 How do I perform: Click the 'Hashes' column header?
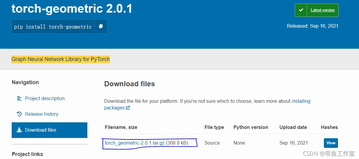pyautogui.click(x=329, y=127)
